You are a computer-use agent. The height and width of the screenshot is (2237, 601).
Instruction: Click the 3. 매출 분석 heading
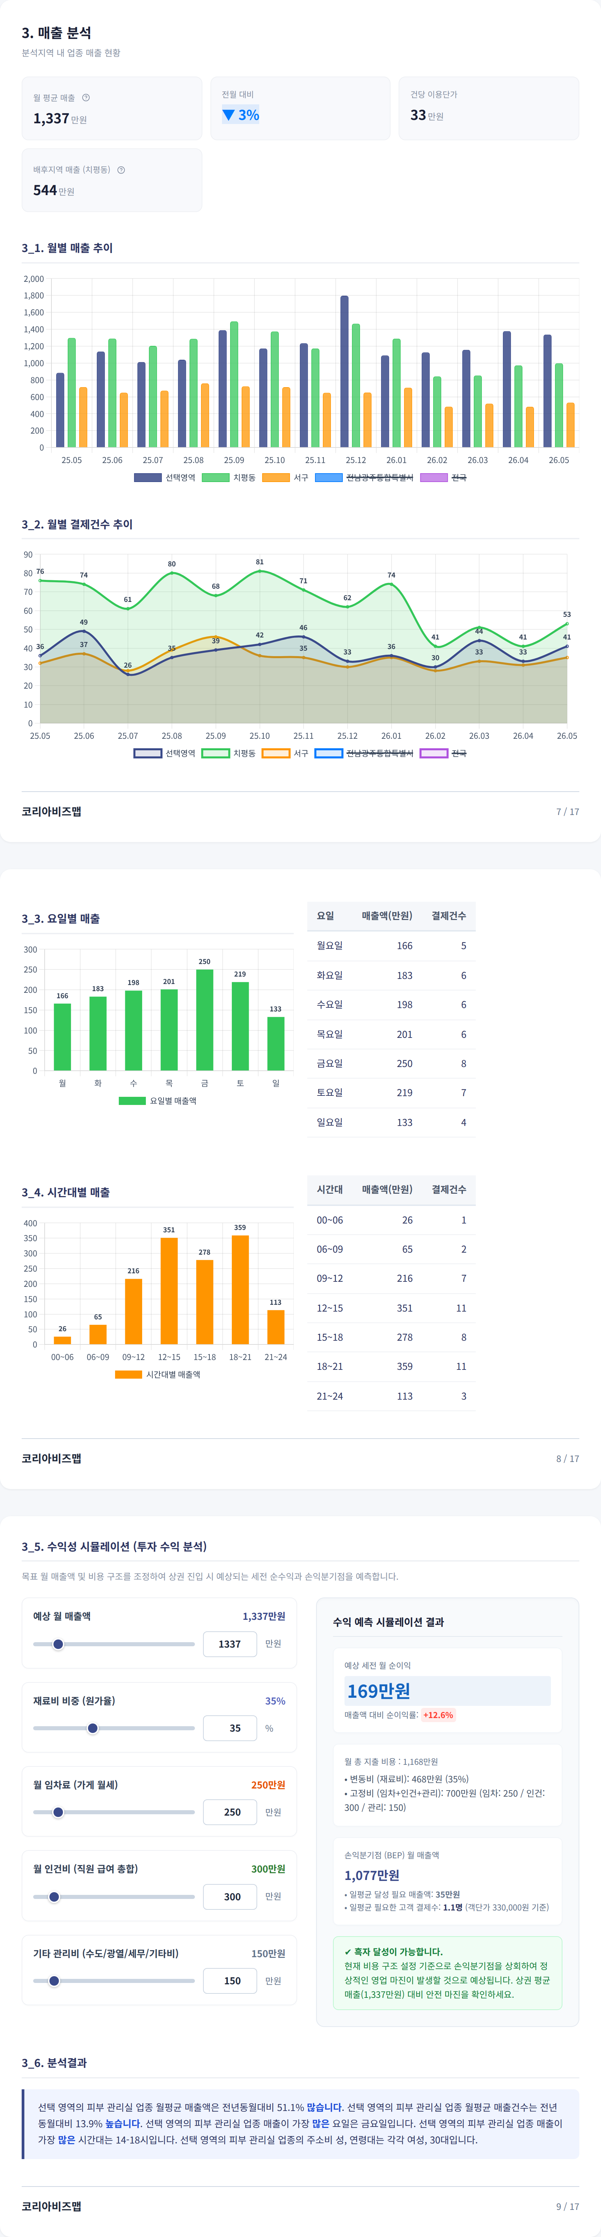point(57,33)
